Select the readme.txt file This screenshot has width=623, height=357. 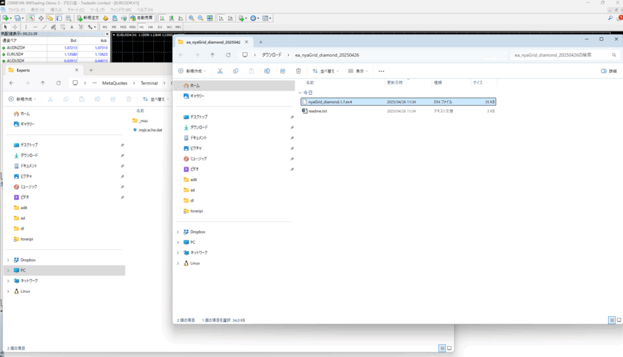click(x=398, y=111)
